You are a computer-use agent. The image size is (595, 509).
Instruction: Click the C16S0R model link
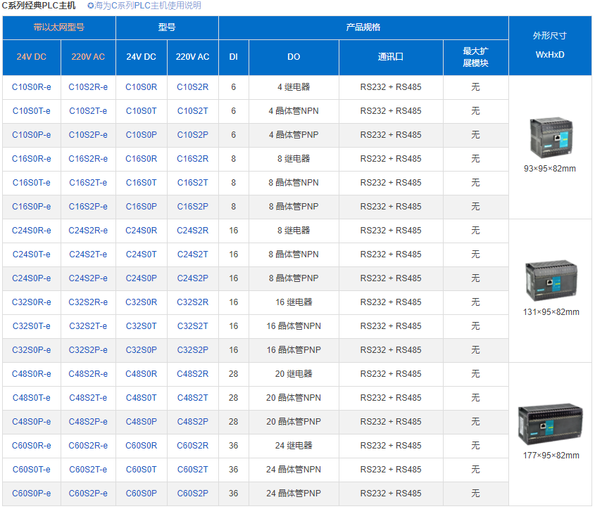coord(142,159)
